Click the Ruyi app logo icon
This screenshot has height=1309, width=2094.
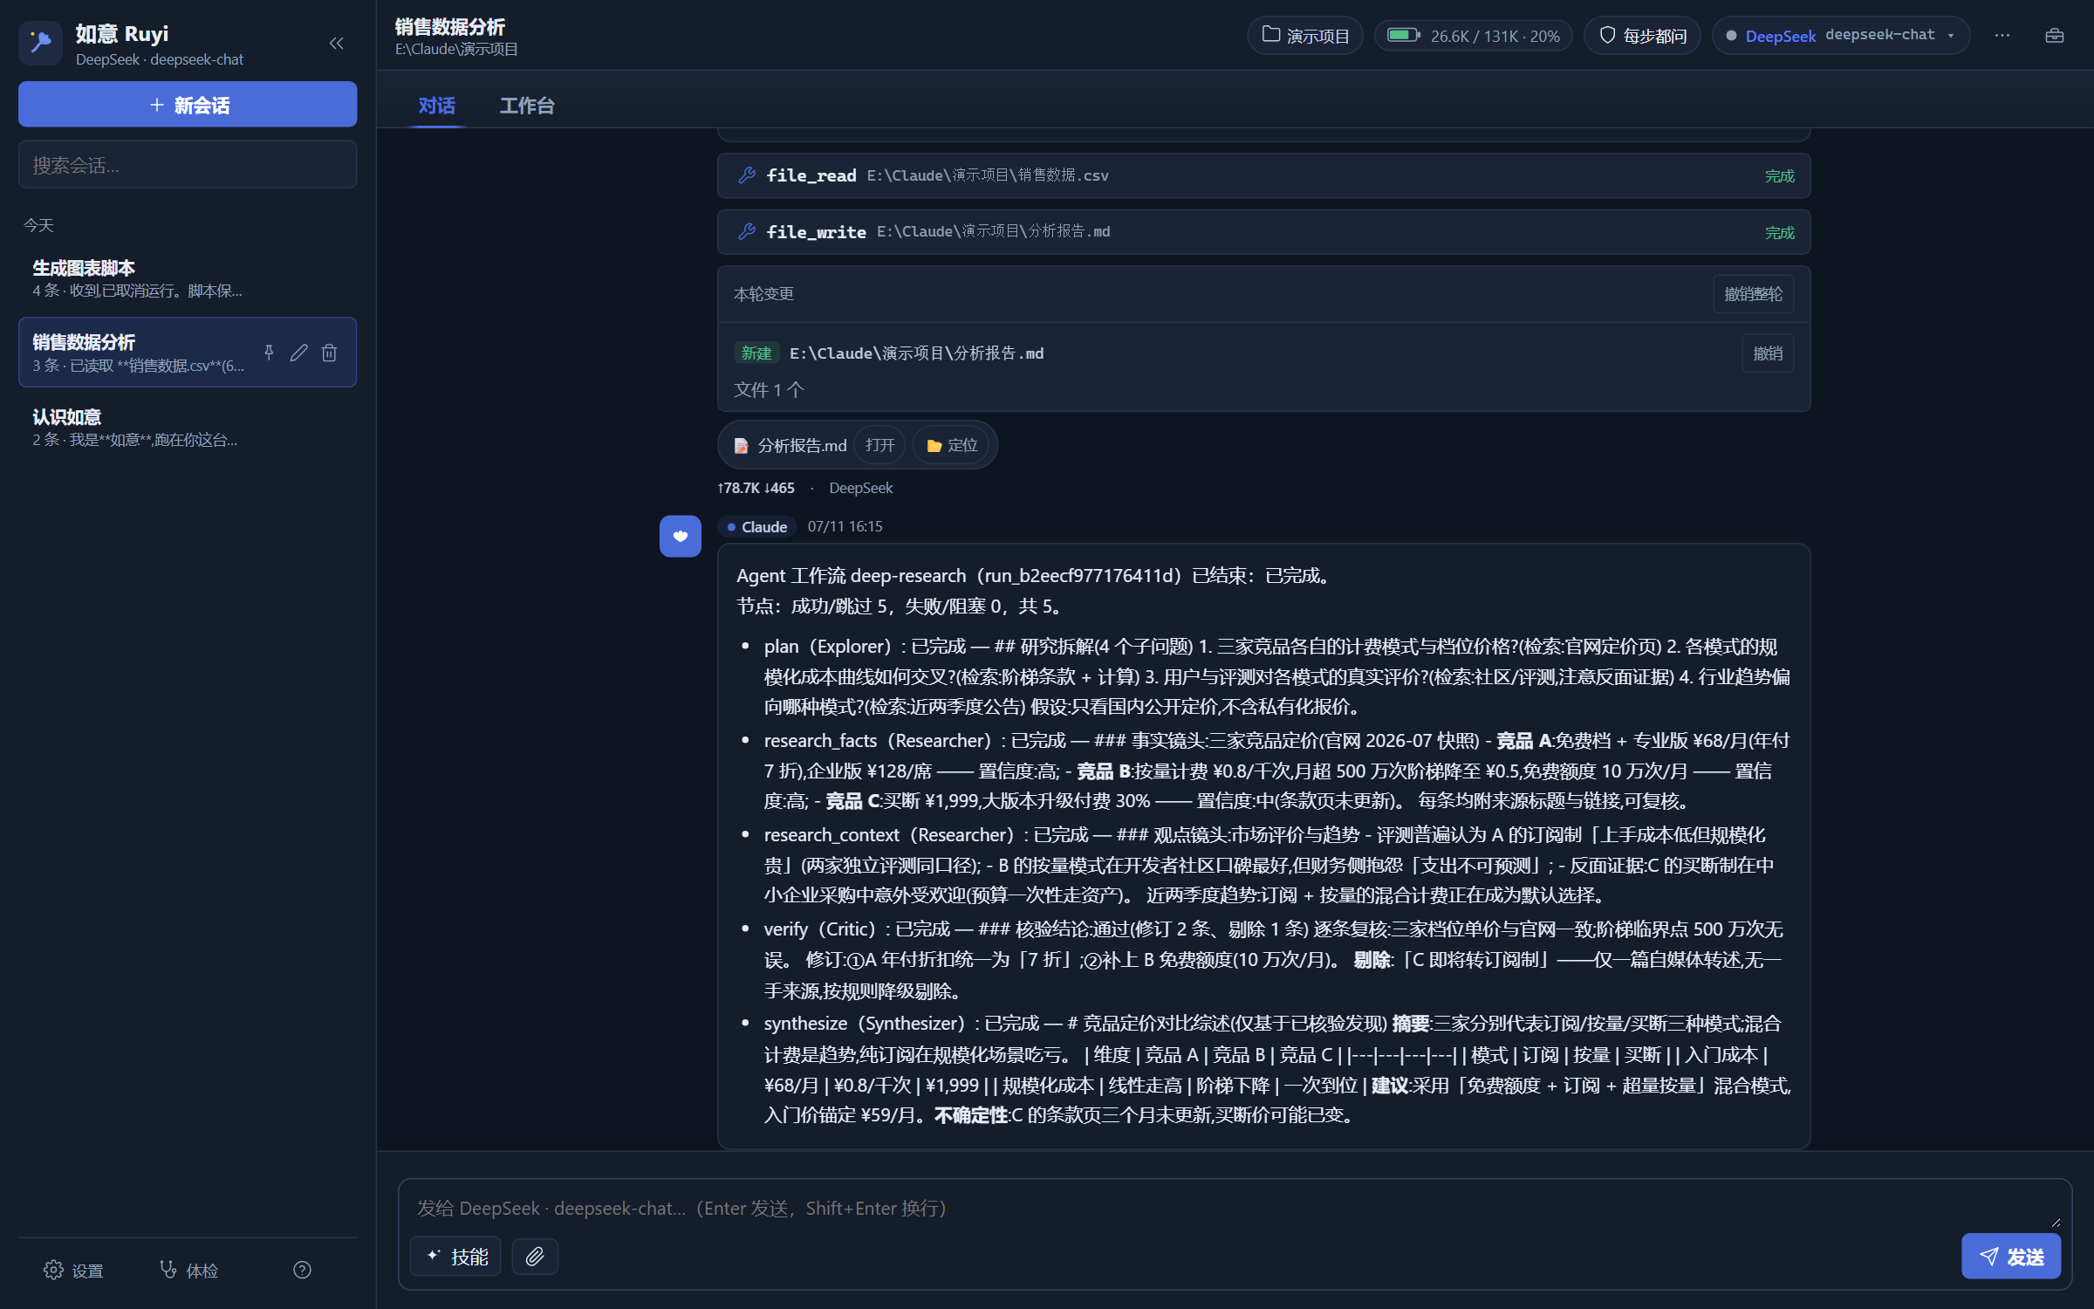coord(40,43)
